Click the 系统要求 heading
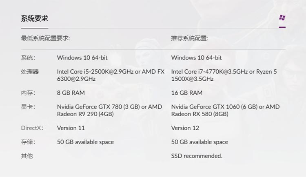Viewport: 306px width, 177px height. pos(35,19)
